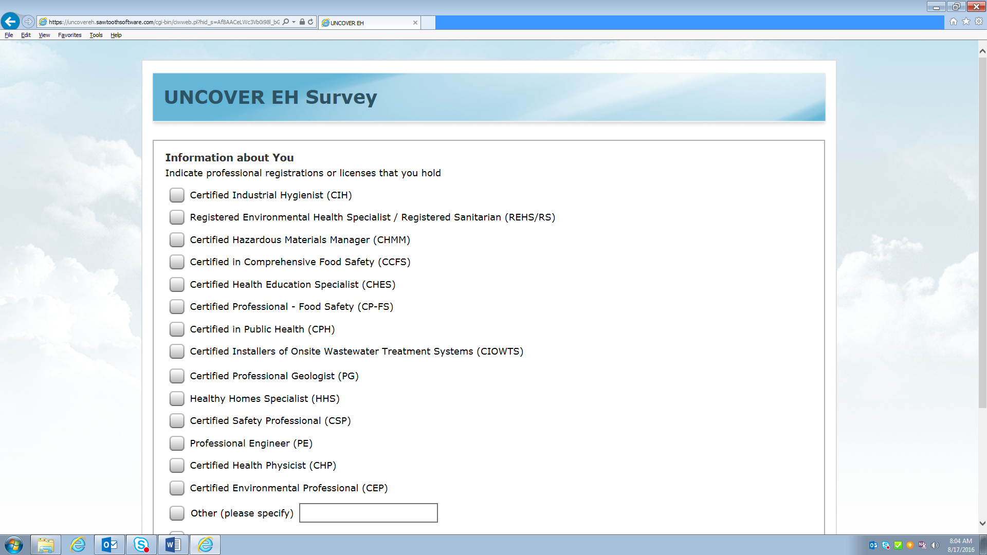Check Certified in Public Health (CPH)
The height and width of the screenshot is (555, 987).
point(177,329)
